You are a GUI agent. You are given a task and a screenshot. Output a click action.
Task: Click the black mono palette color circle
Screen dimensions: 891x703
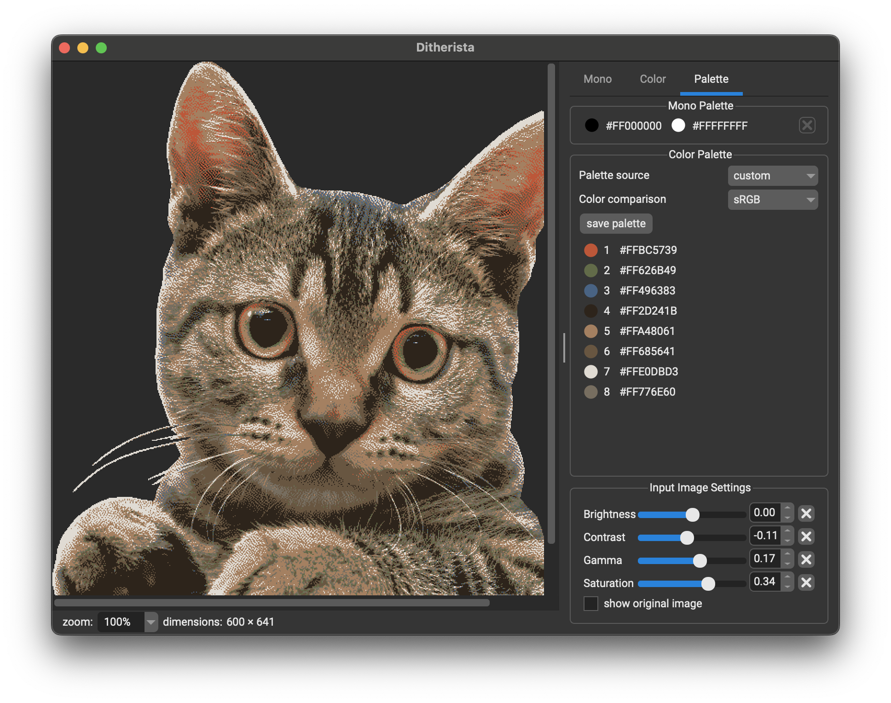(x=591, y=125)
